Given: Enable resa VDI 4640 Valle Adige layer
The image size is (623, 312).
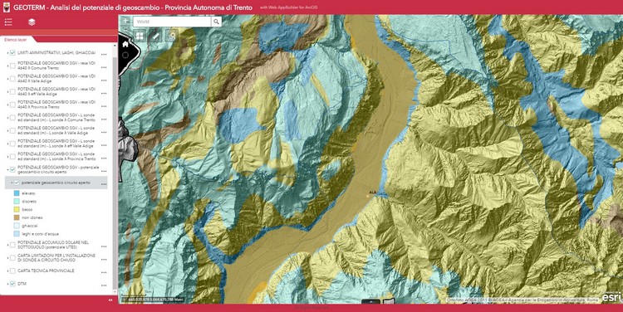Looking at the screenshot, I should (12, 79).
